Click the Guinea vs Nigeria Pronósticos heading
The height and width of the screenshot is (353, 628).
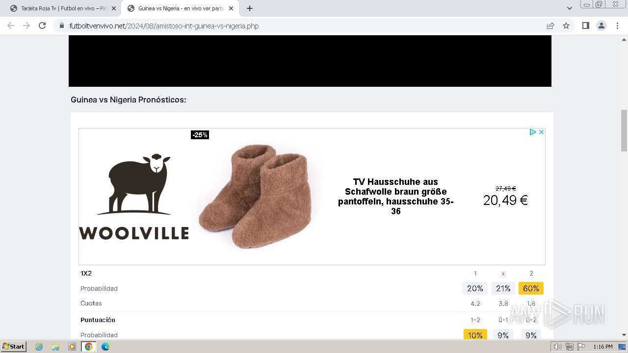pyautogui.click(x=129, y=100)
